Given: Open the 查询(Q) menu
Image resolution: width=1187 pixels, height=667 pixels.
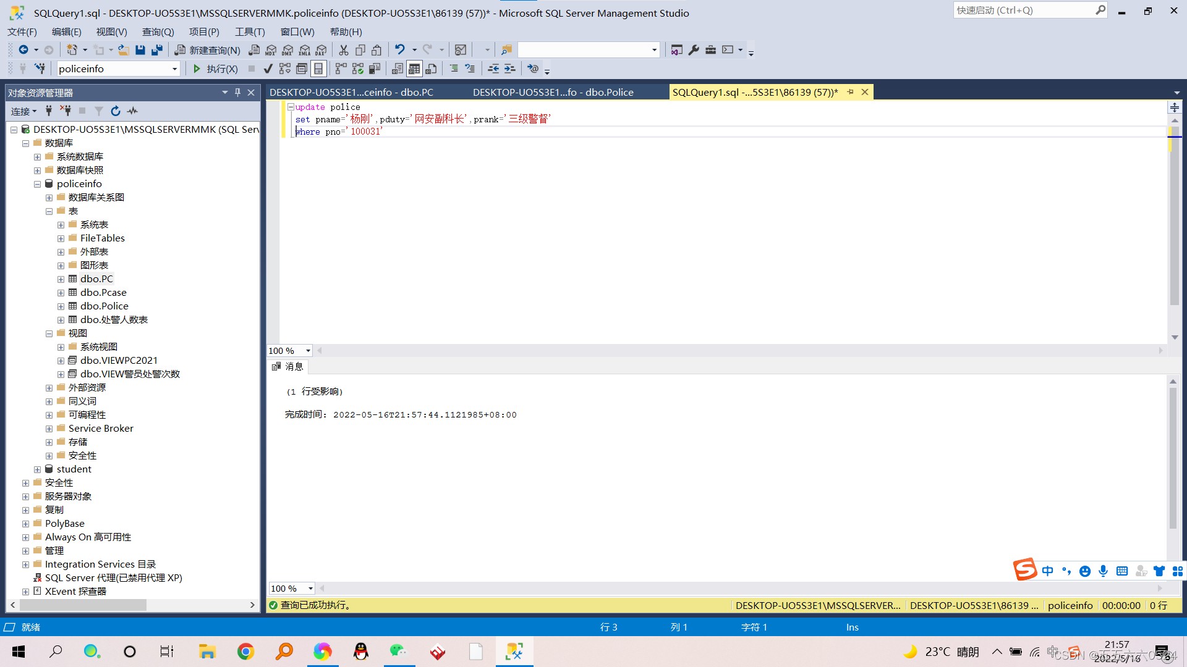Looking at the screenshot, I should point(158,31).
